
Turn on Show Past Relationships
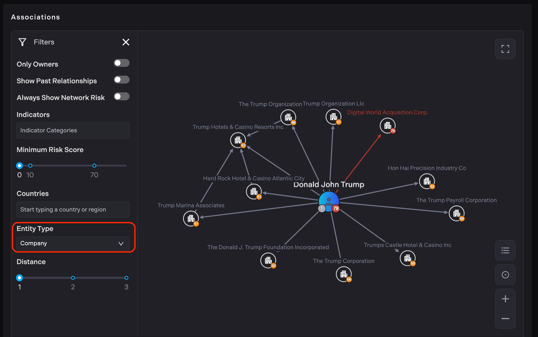tap(122, 80)
